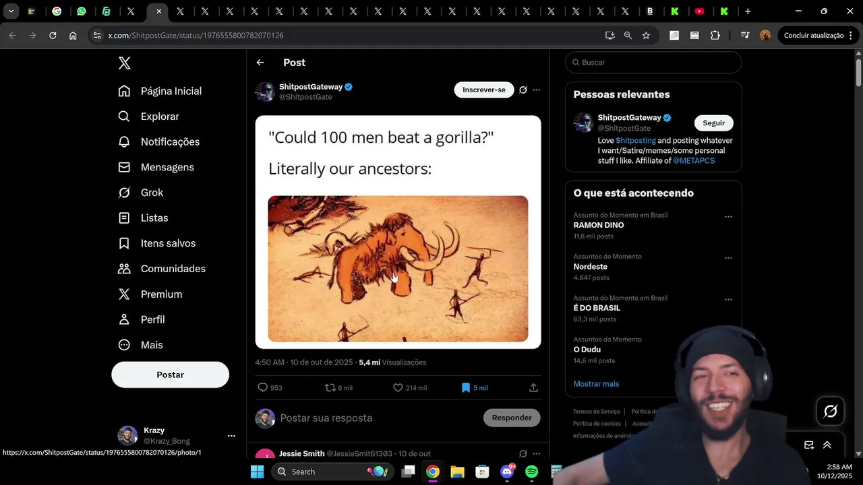This screenshot has height=485, width=863.
Task: Click the Buscar search field
Action: point(653,63)
